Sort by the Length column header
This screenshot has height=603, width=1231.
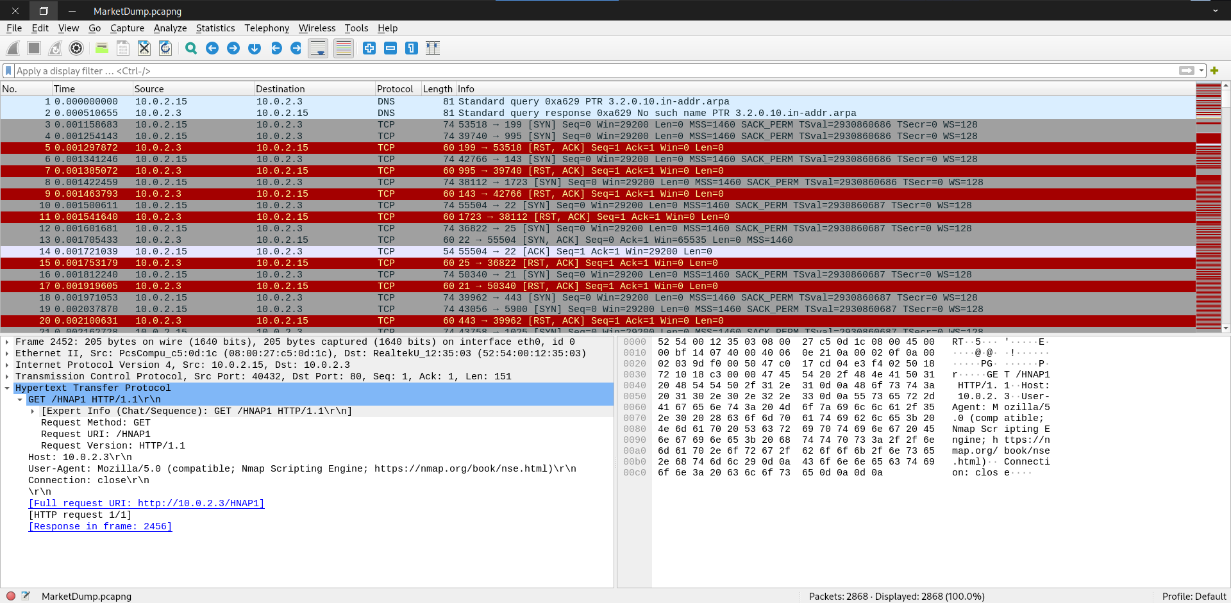tap(438, 89)
